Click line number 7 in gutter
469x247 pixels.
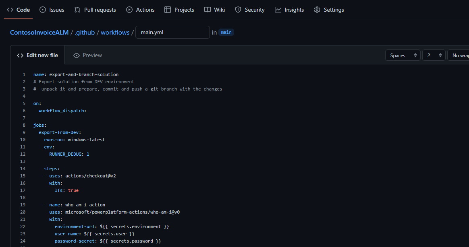coord(24,118)
